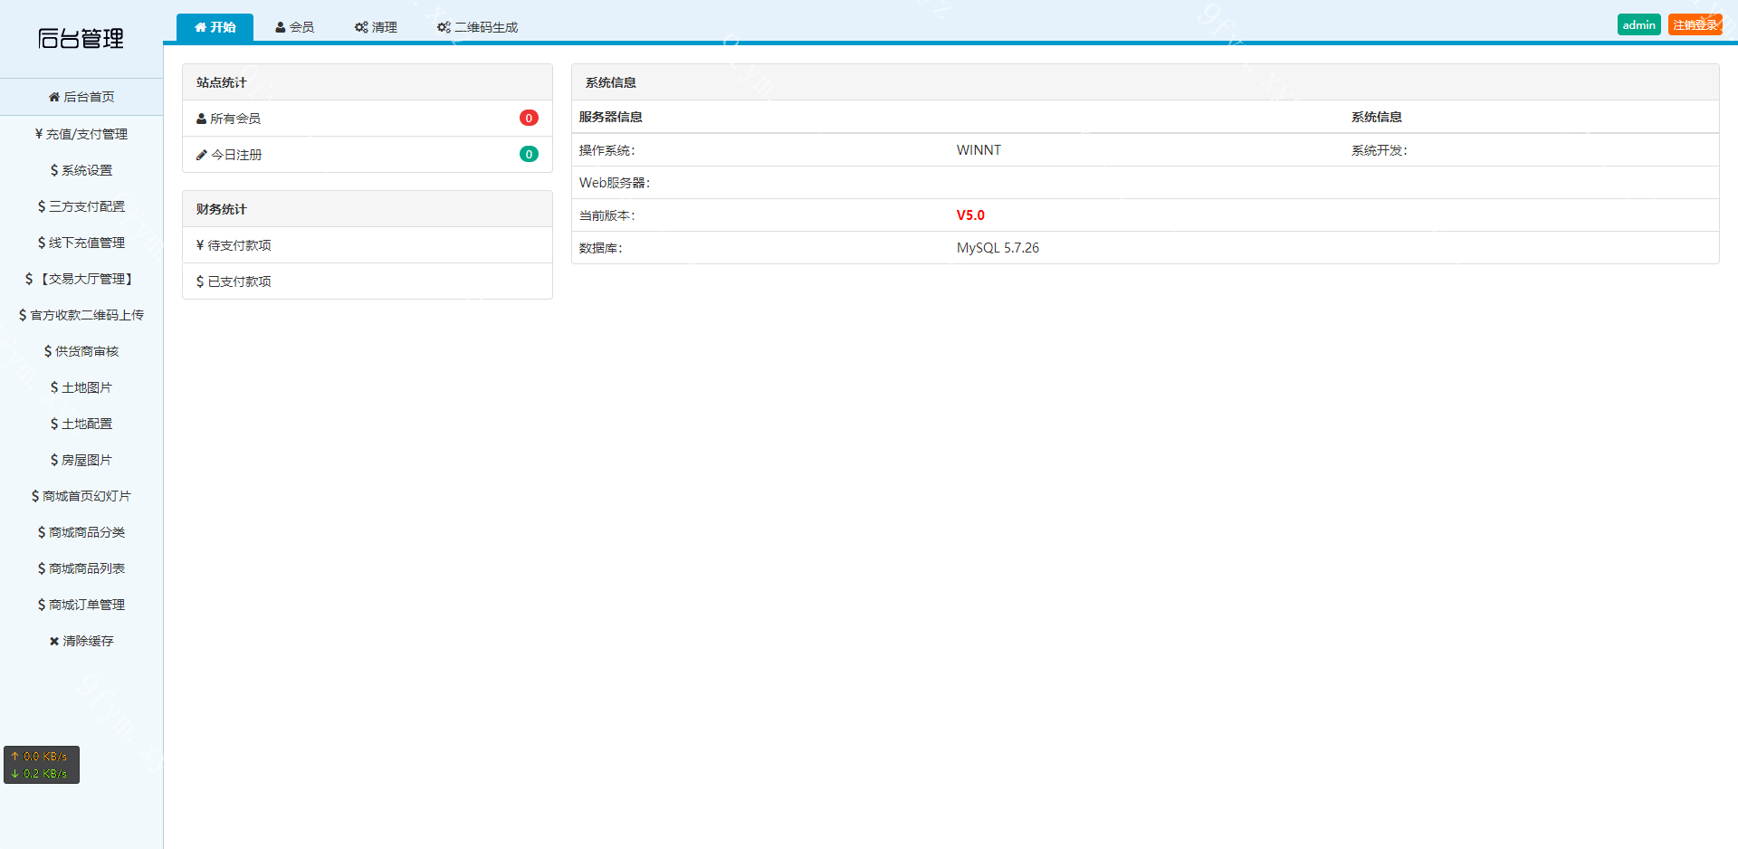Click the pencil icon beside 今日注册

202,155
